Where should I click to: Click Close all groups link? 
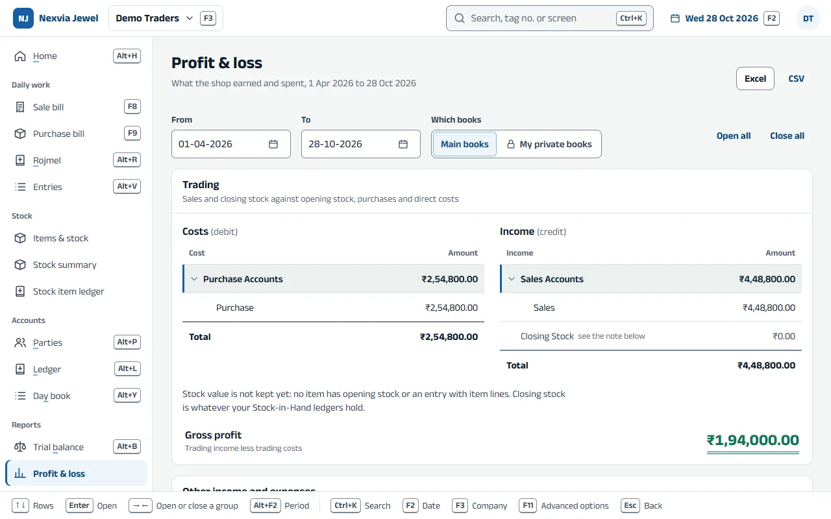pyautogui.click(x=788, y=136)
